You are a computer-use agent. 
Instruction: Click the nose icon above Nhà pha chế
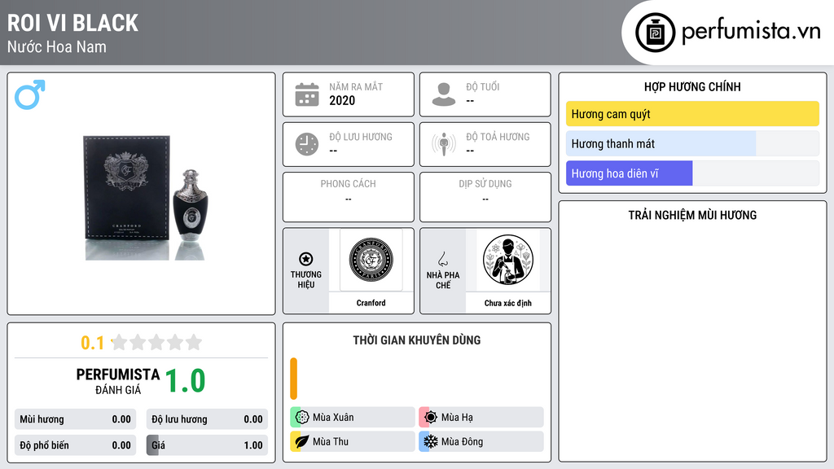point(442,259)
